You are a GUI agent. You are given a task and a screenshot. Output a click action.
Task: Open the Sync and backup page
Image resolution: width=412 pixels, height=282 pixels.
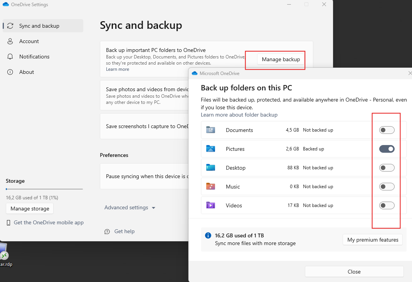tap(43, 26)
